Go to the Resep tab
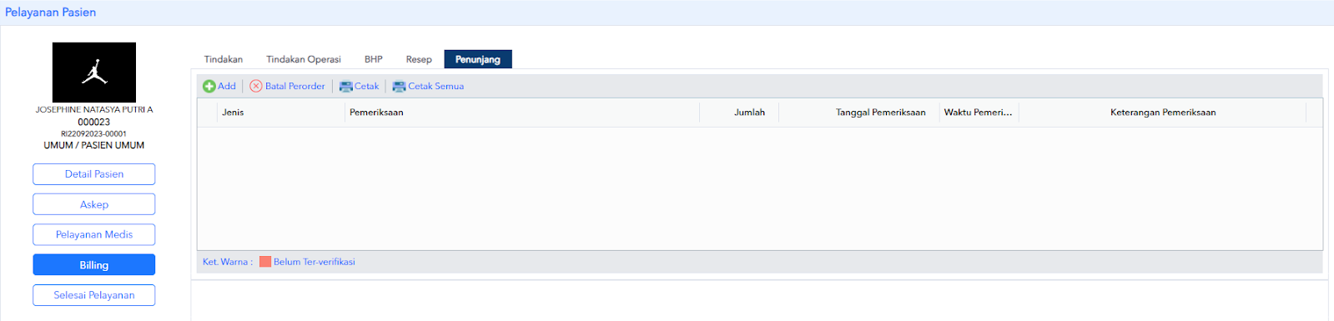The width and height of the screenshot is (1334, 321). [419, 59]
